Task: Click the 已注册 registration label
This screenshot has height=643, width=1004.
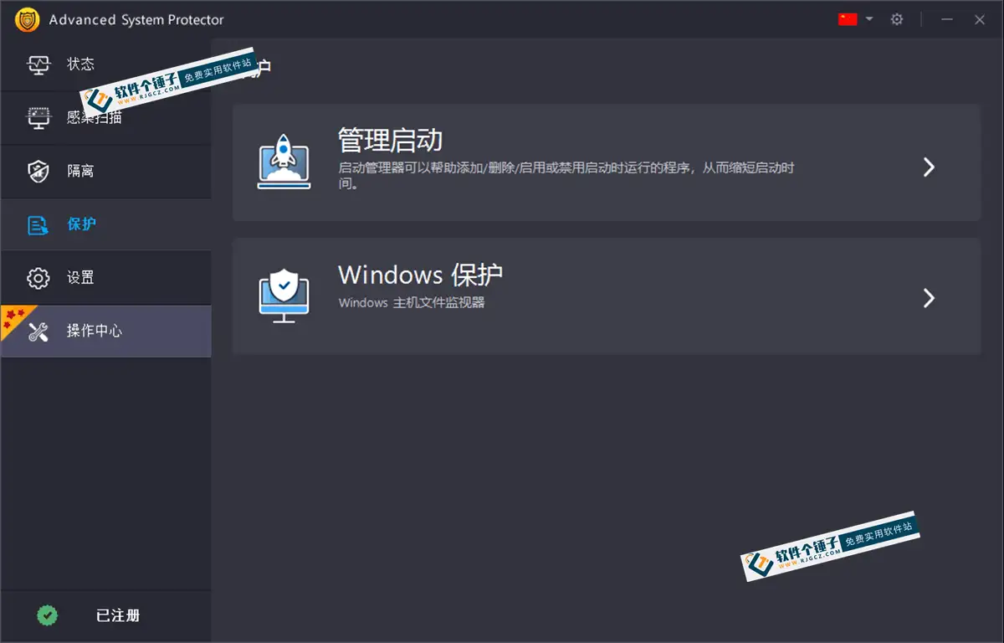Action: (118, 615)
